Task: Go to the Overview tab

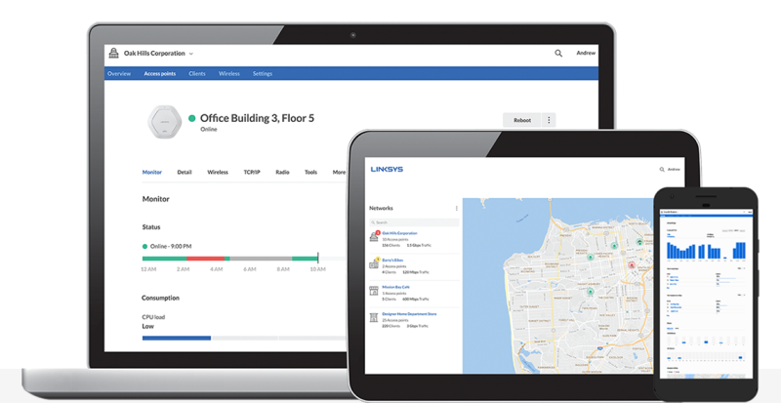Action: pyautogui.click(x=119, y=74)
